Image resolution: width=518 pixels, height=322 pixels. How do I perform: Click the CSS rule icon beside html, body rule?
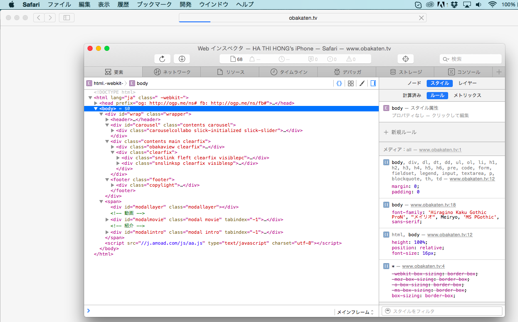pyautogui.click(x=386, y=235)
